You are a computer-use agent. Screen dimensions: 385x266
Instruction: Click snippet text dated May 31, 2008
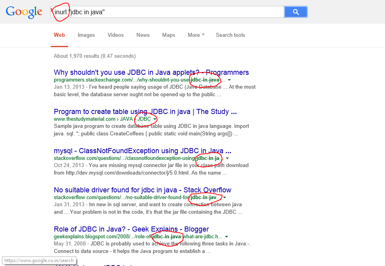click(x=152, y=247)
